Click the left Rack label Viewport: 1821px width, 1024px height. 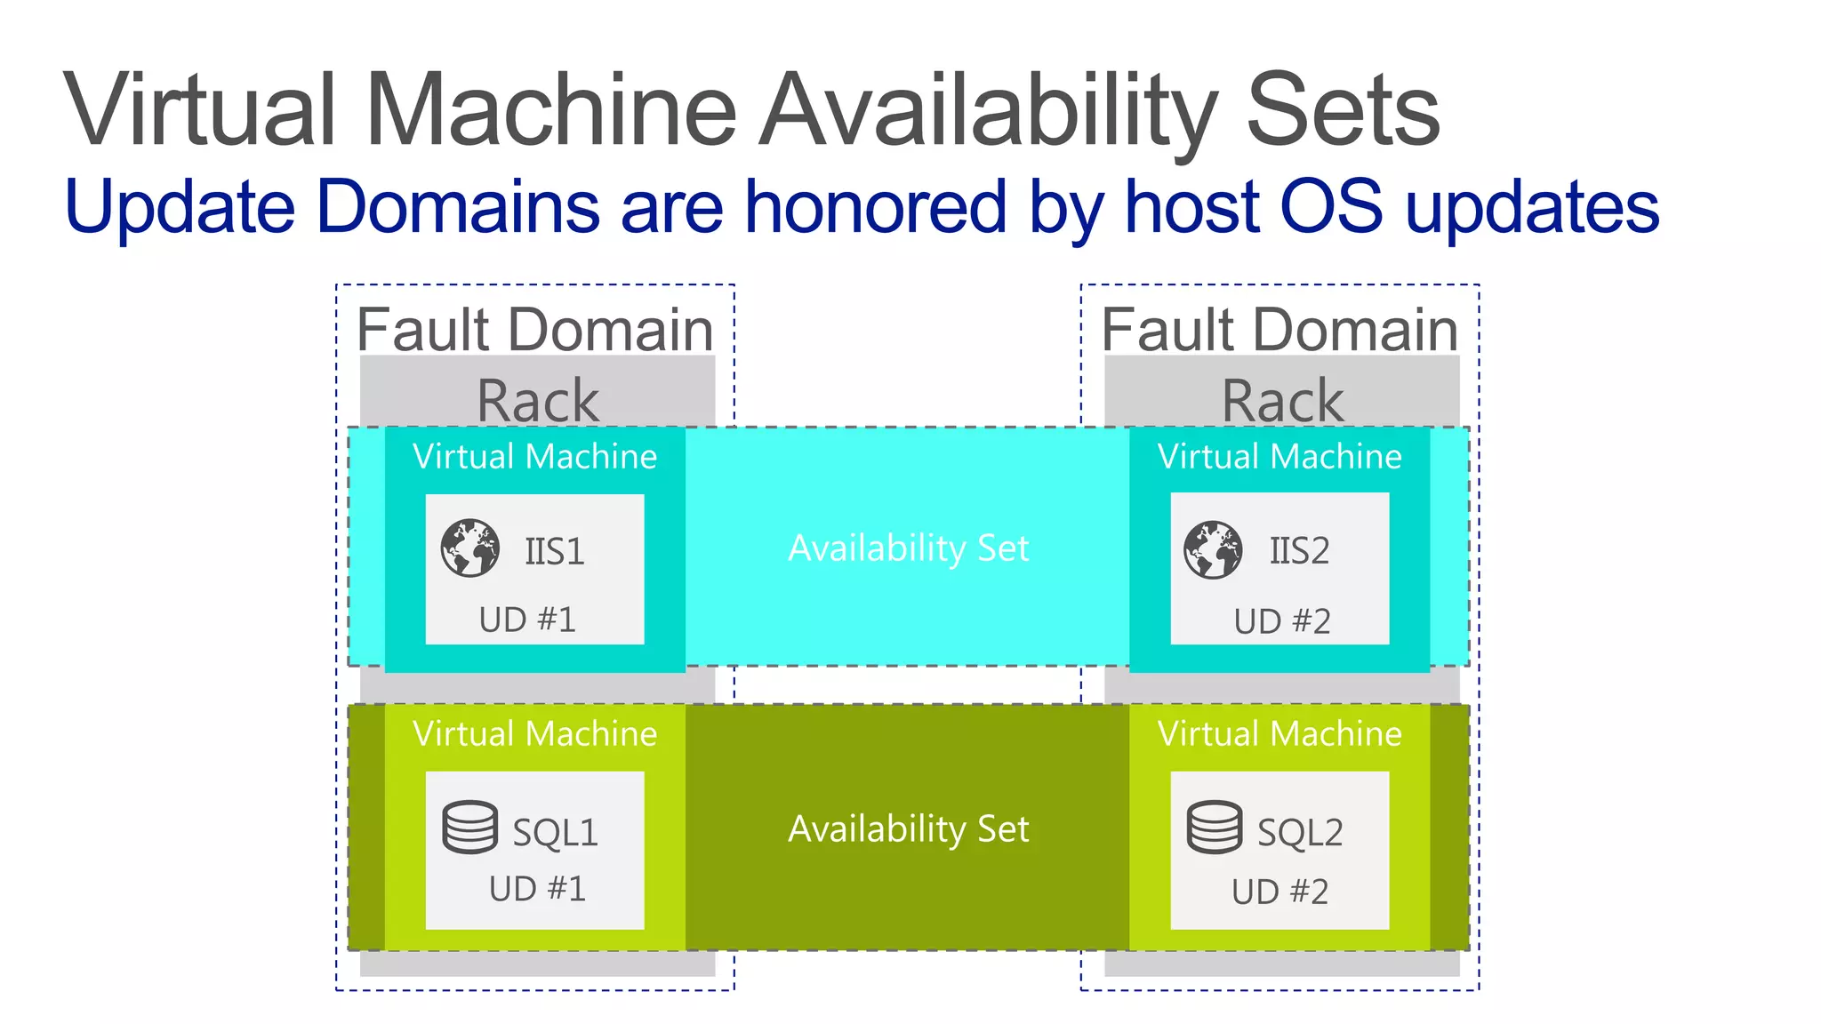[x=537, y=401]
